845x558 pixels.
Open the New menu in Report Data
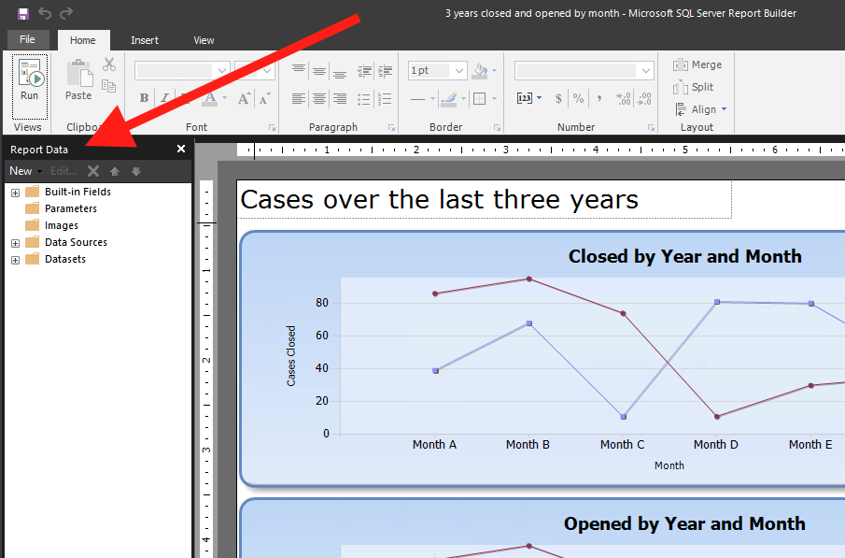coord(21,171)
